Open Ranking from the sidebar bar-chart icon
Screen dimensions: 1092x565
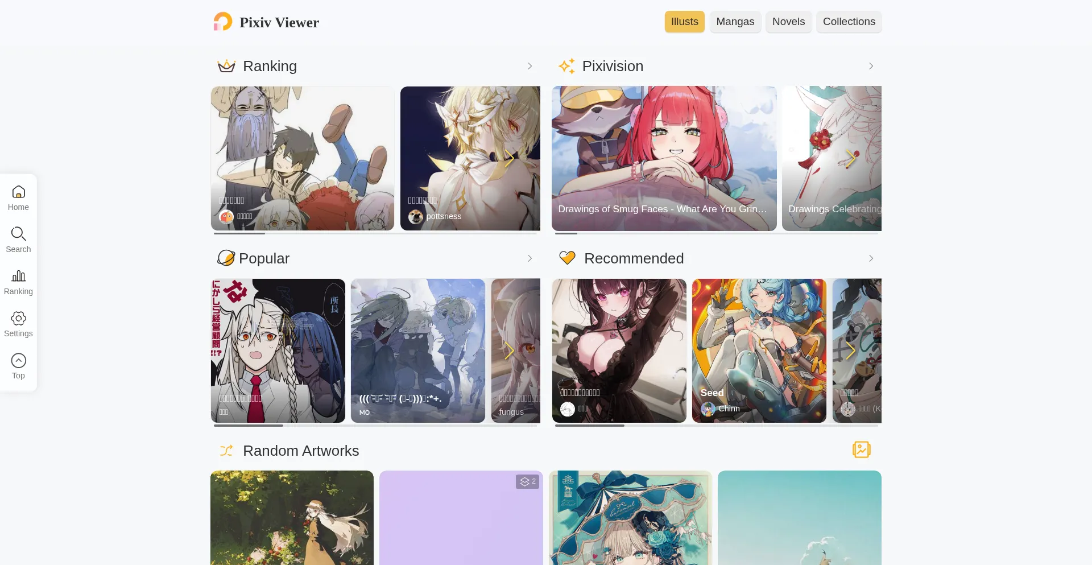pyautogui.click(x=18, y=277)
